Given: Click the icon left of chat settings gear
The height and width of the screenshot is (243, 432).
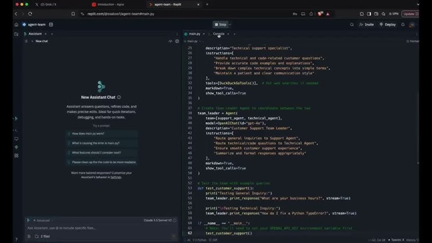Looking at the screenshot, I should (170, 41).
